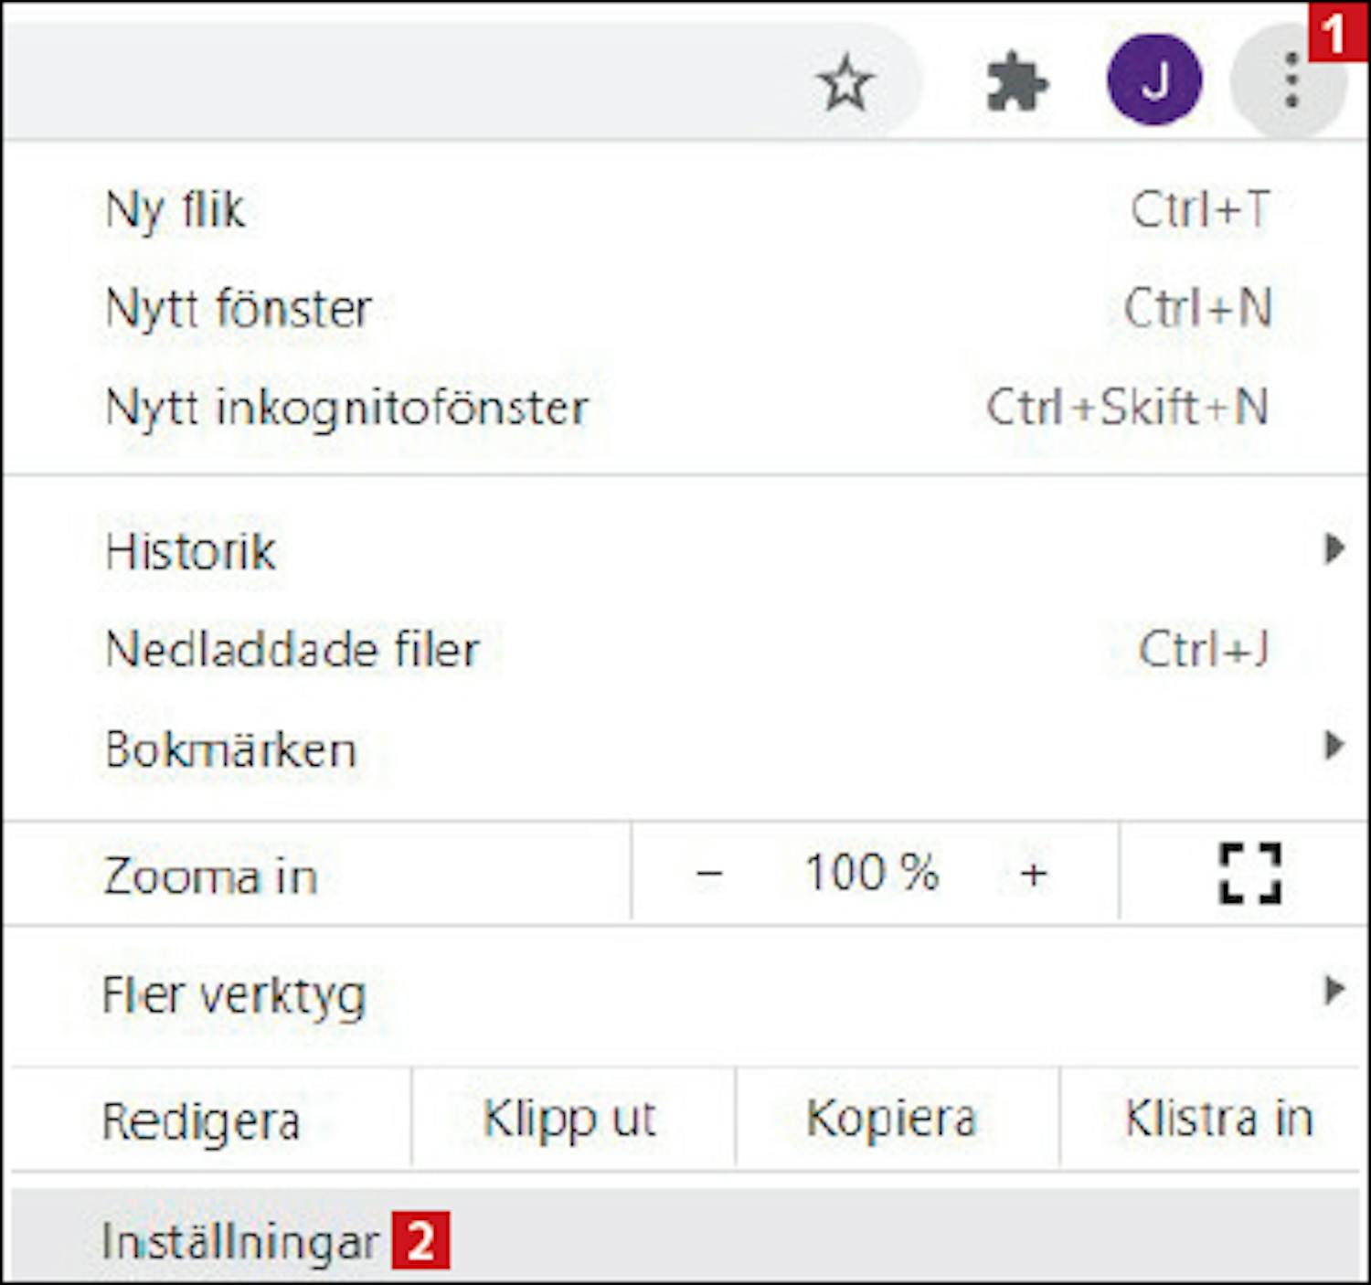The width and height of the screenshot is (1371, 1285).
Task: Click the purple J profile avatar
Action: (x=1154, y=80)
